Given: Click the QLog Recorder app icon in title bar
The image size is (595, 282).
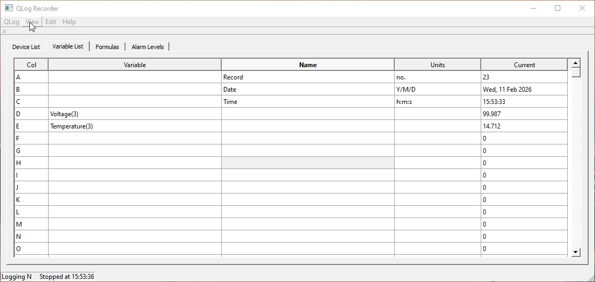Looking at the screenshot, I should [x=9, y=9].
